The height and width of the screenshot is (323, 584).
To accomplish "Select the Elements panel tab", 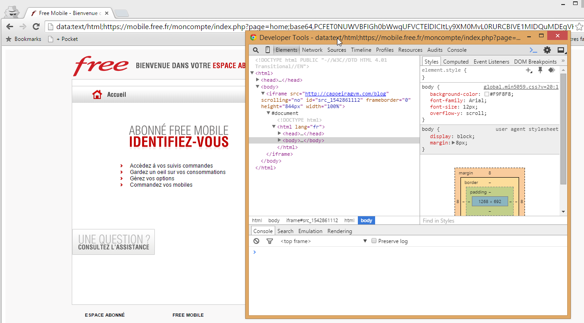I will [x=286, y=50].
